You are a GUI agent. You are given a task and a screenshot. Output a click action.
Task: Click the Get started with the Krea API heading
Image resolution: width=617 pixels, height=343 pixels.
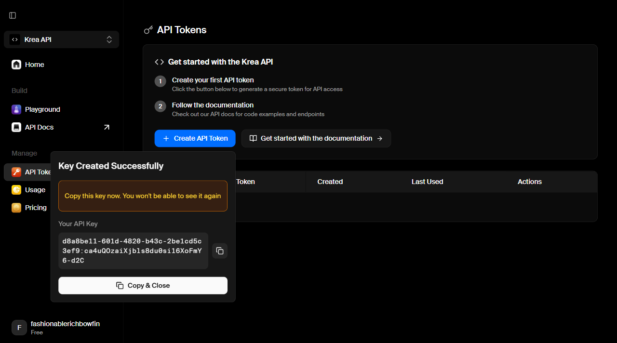221,62
